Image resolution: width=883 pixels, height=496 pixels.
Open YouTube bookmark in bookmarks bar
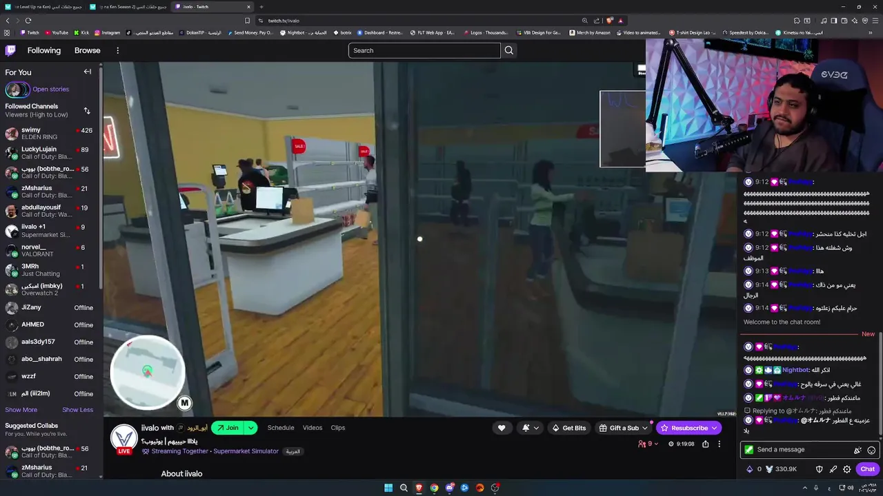57,32
